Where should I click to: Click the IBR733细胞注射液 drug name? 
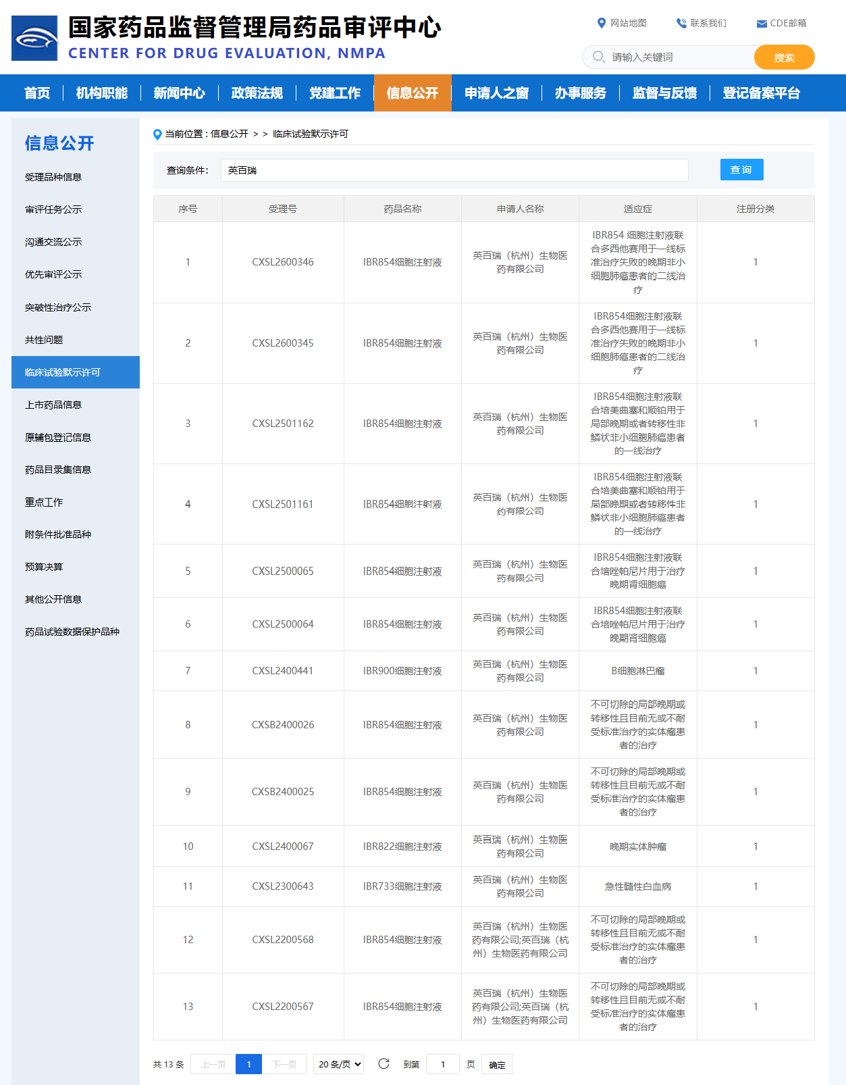coord(402,886)
